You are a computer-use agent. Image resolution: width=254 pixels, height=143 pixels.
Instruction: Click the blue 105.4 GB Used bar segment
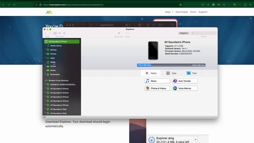tap(144, 65)
